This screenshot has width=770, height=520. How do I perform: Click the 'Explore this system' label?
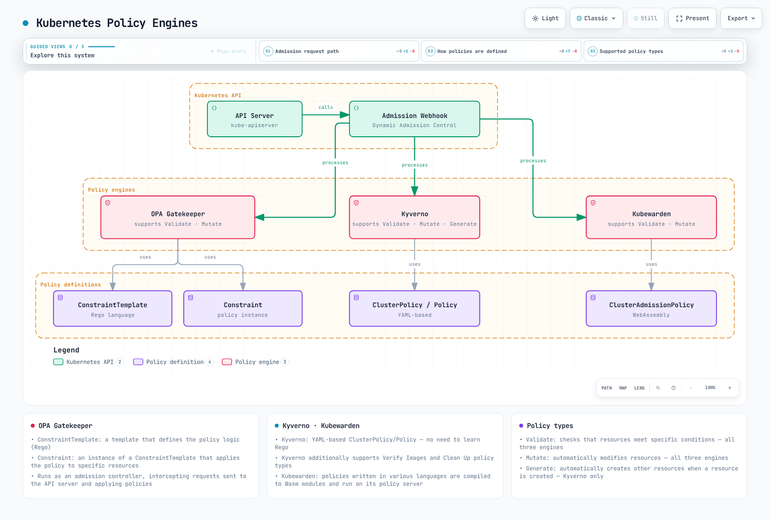coord(63,55)
